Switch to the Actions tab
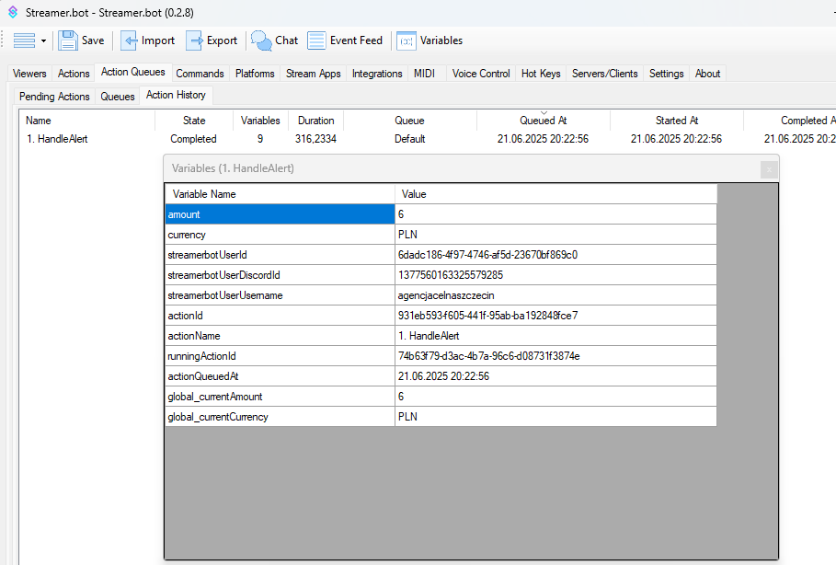The height and width of the screenshot is (565, 836). point(74,74)
